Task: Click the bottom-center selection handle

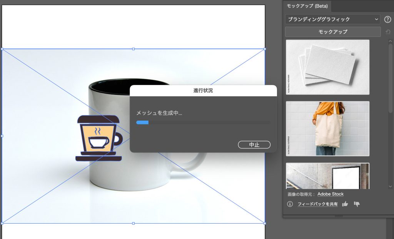Action: (x=134, y=223)
